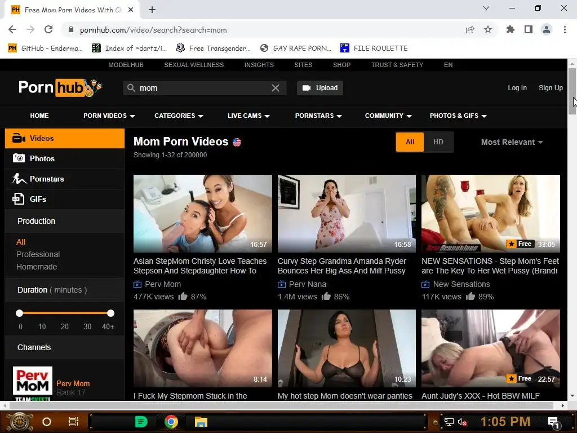Screen dimensions: 577x433
Task: Select the Photos tab in the sidebar
Action: pos(65,158)
